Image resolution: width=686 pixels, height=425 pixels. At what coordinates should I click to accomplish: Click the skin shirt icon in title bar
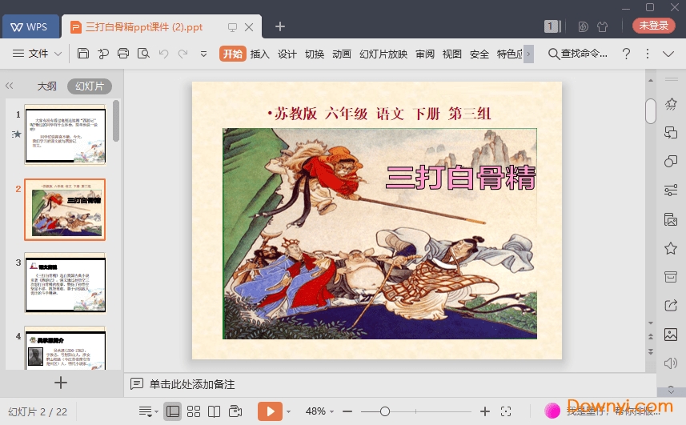tap(603, 26)
